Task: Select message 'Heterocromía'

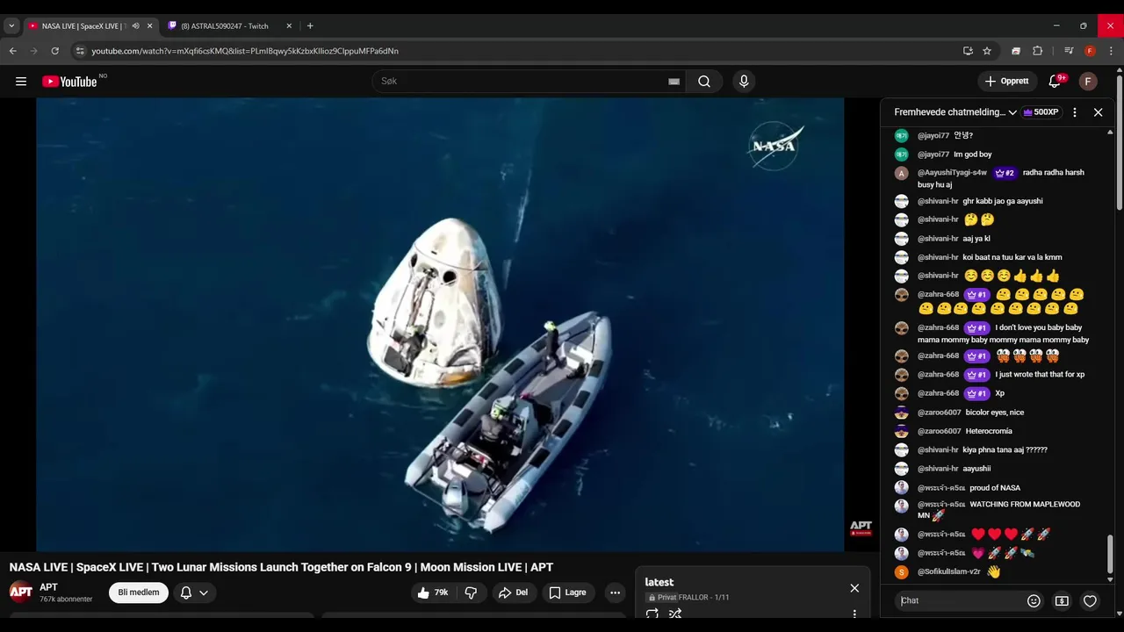Action: pyautogui.click(x=989, y=432)
